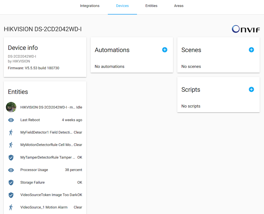Open the camera preview thumbnail
The width and height of the screenshot is (264, 214).
point(11,107)
